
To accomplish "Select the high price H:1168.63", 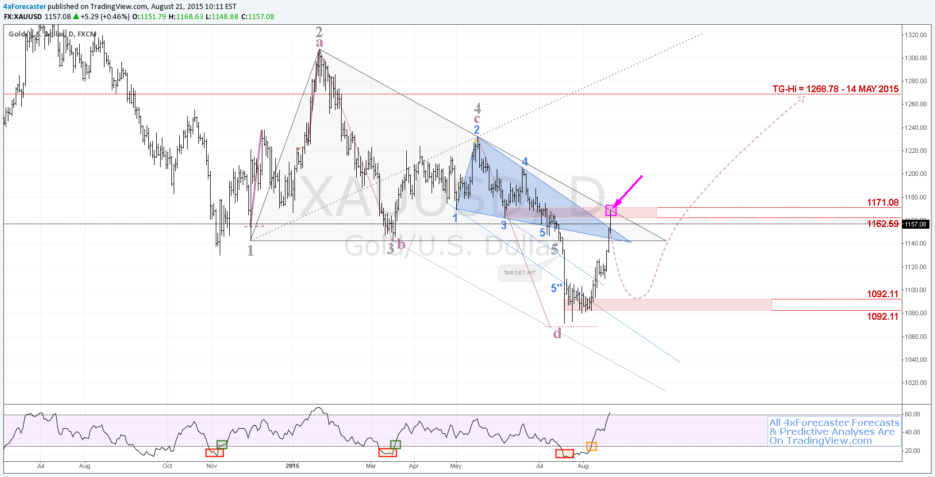I will tap(186, 17).
